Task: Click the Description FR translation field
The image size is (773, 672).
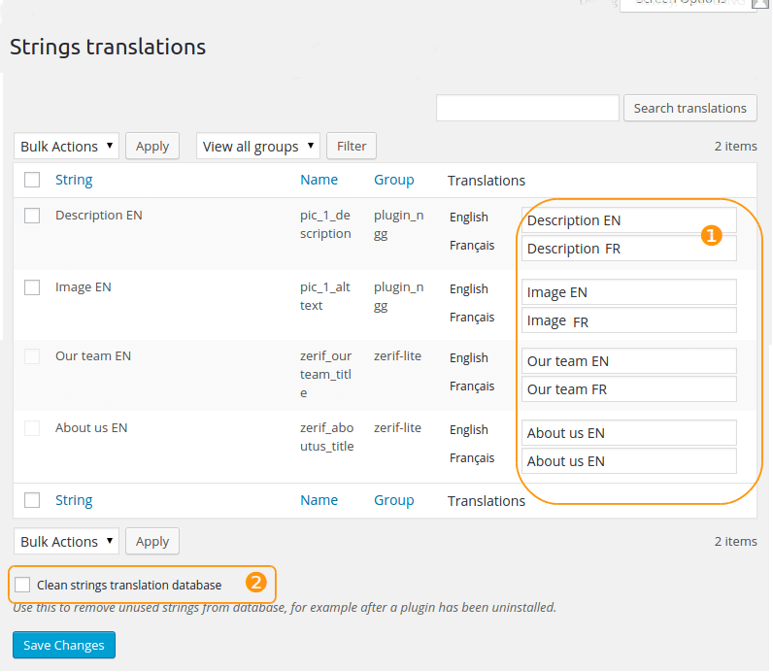Action: pyautogui.click(x=629, y=249)
